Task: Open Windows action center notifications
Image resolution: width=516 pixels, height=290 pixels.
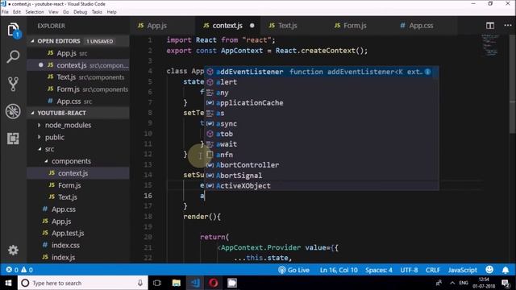Action: click(506, 283)
